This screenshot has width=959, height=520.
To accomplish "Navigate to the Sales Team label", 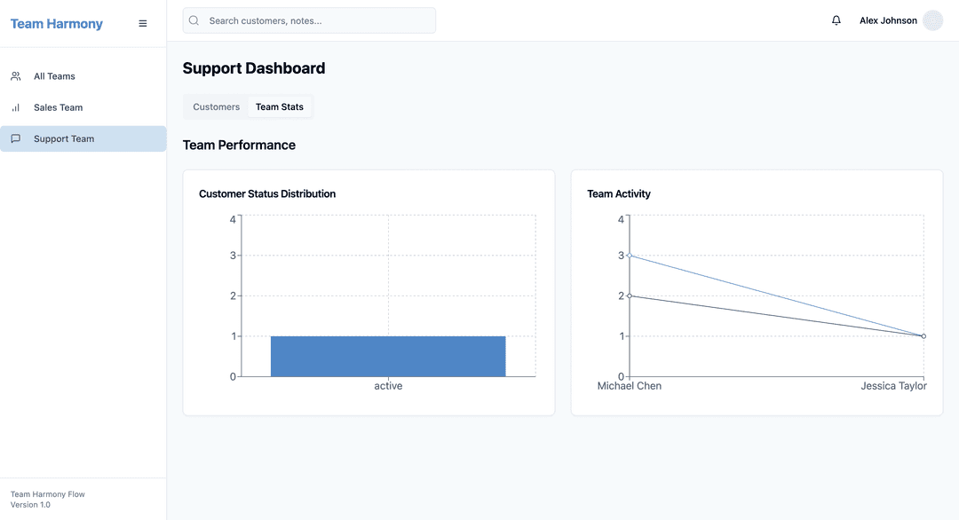I will click(x=58, y=107).
